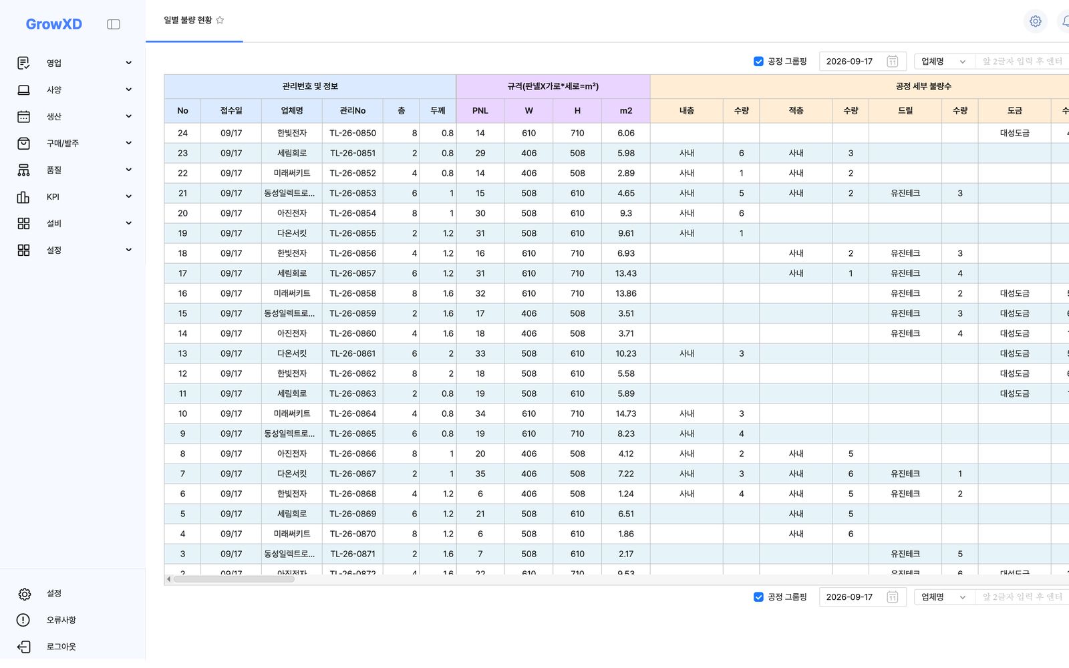The height and width of the screenshot is (668, 1069).
Task: Focus top company search input field
Action: coord(1022,61)
